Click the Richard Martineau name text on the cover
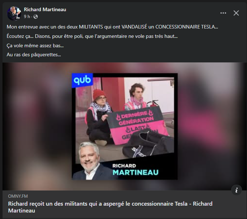Image resolution: width=247 pixels, height=219 pixels. (136, 170)
